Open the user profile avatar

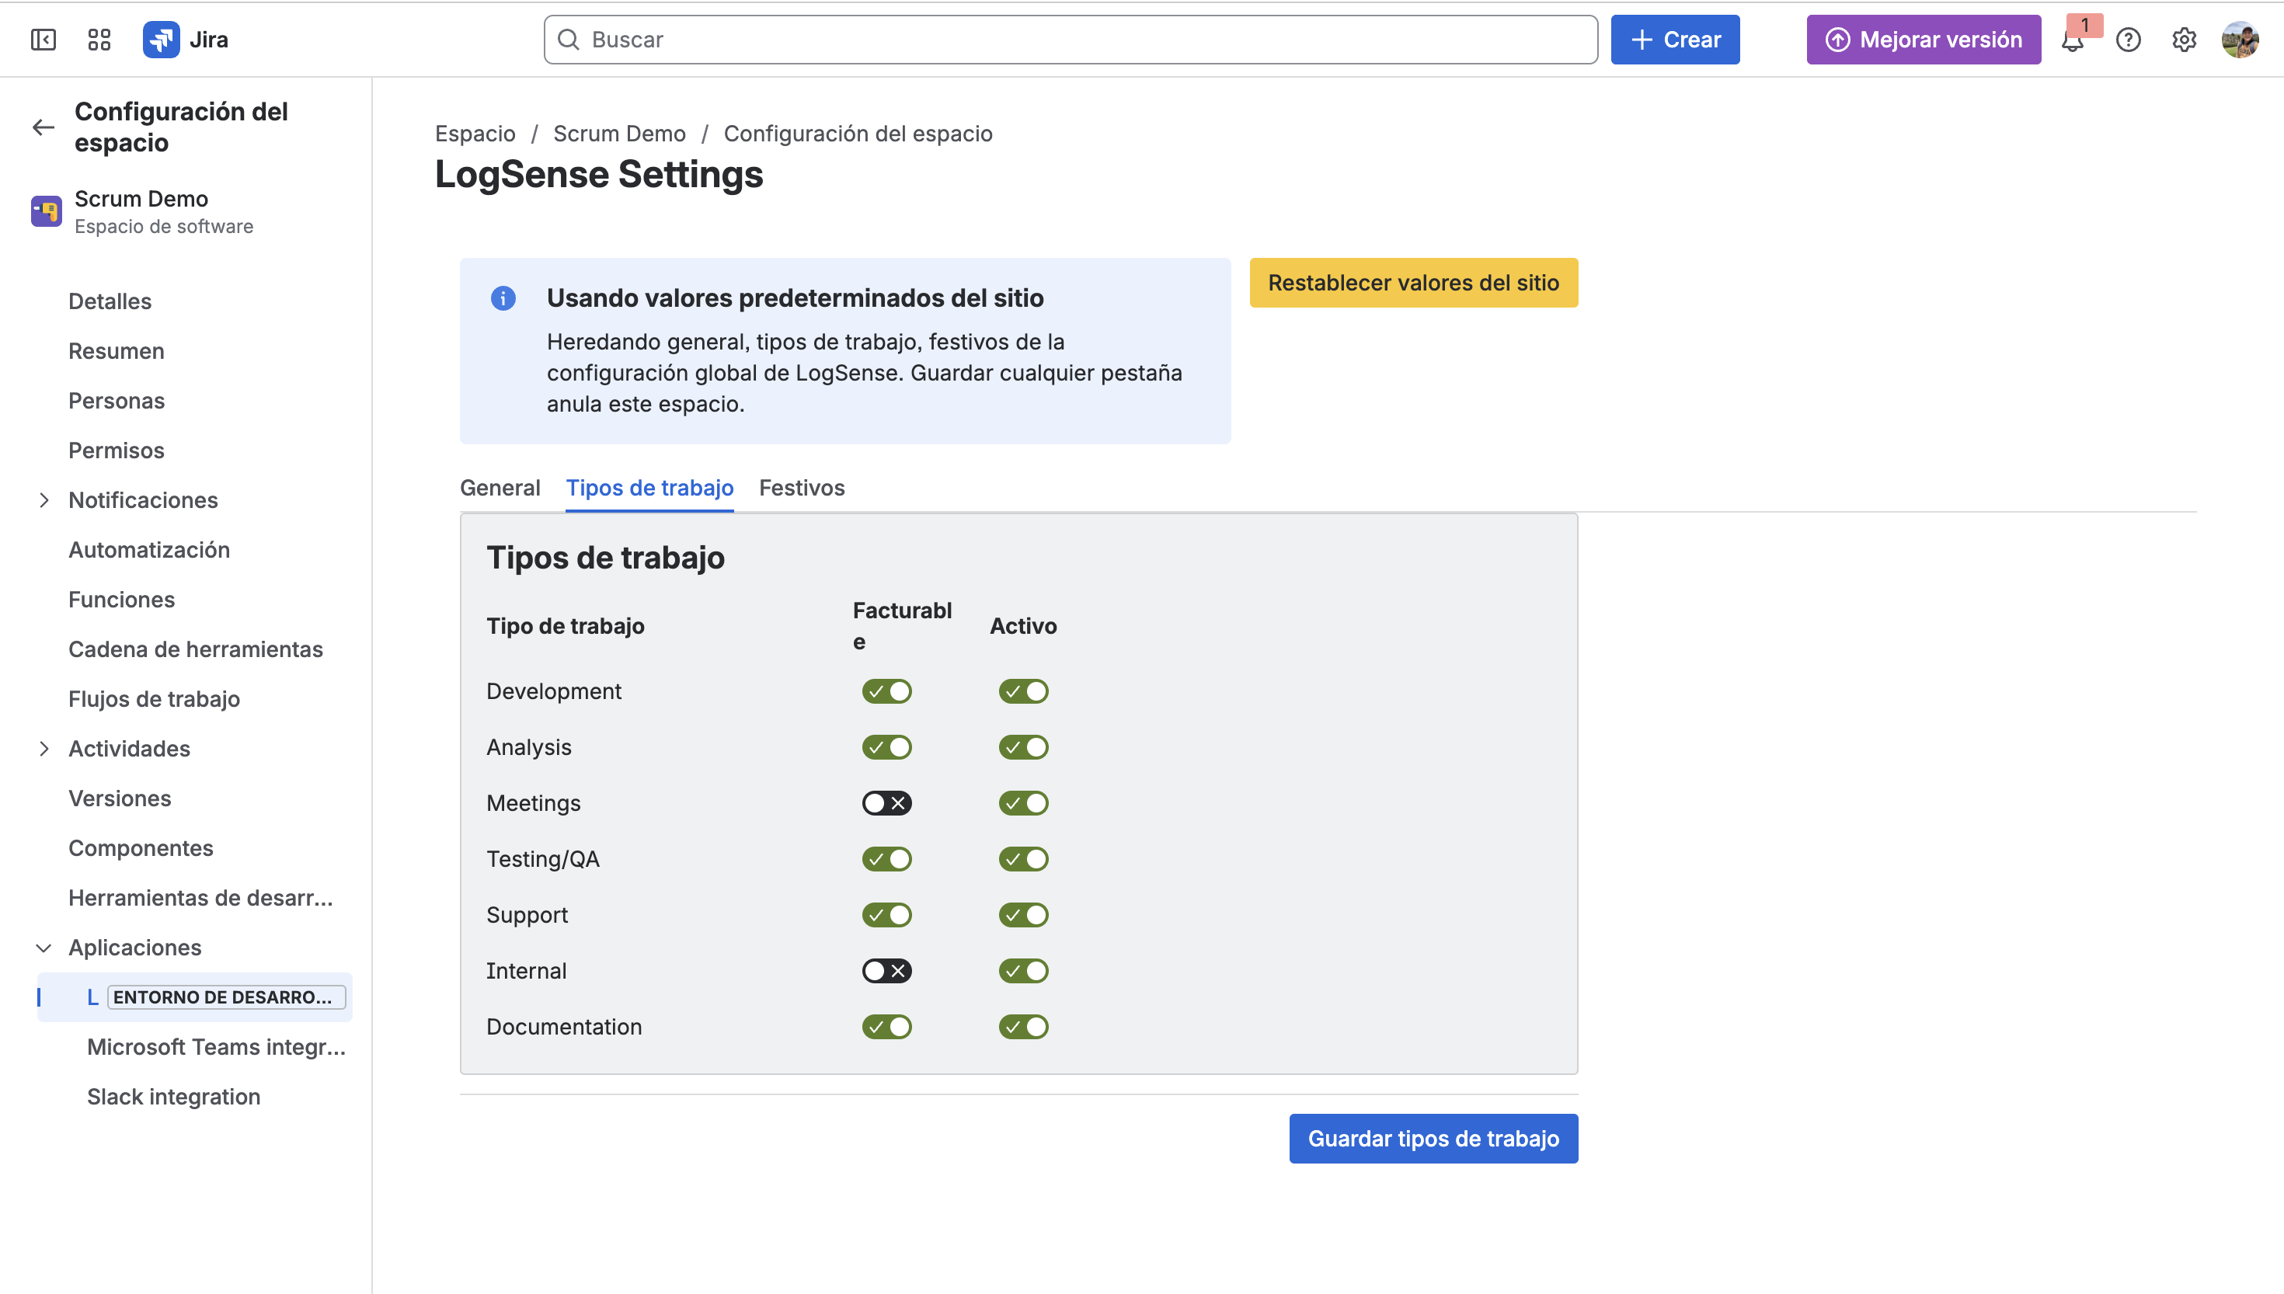tap(2240, 40)
